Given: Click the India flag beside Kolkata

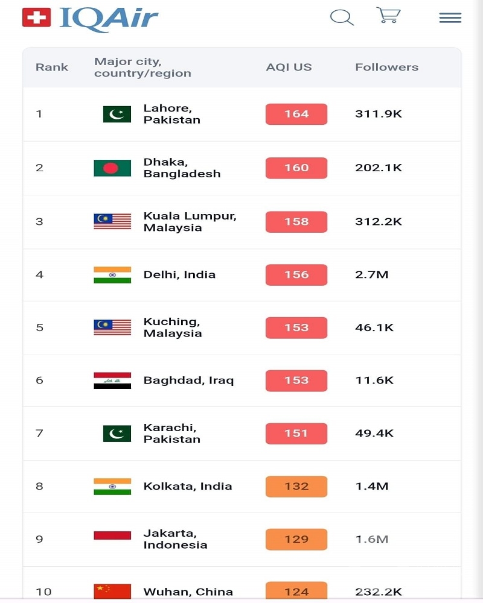Looking at the screenshot, I should [112, 487].
